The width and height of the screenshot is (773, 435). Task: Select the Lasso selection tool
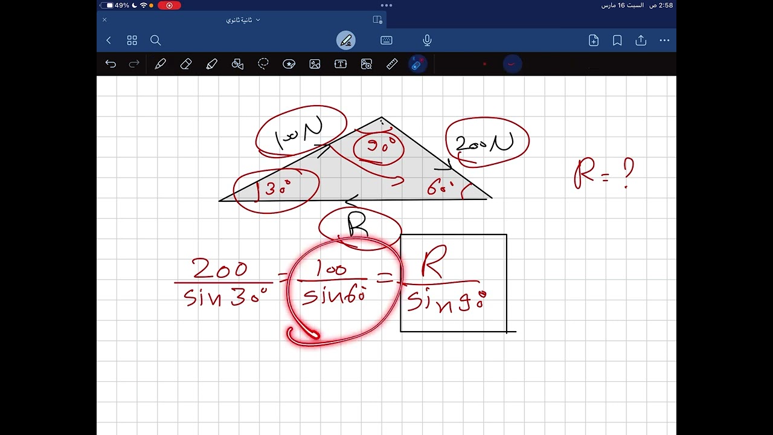pyautogui.click(x=263, y=63)
